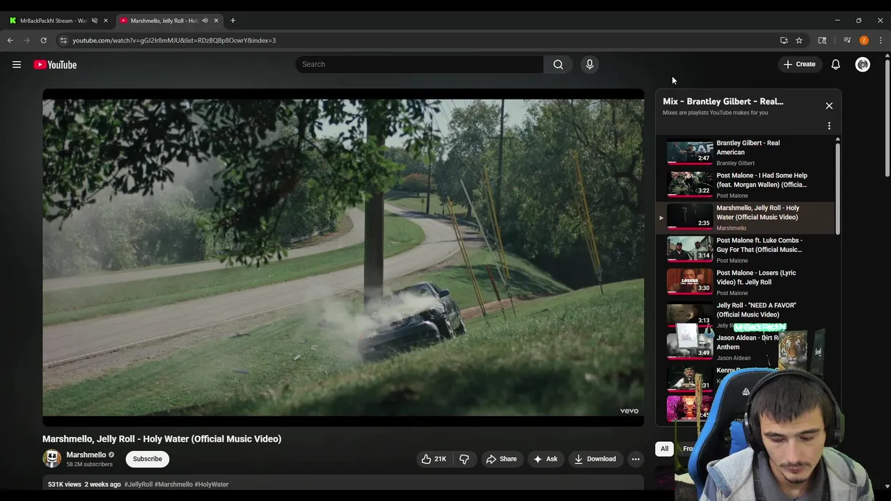The height and width of the screenshot is (501, 891).
Task: Open the Marshmello channel avatar
Action: [52, 459]
